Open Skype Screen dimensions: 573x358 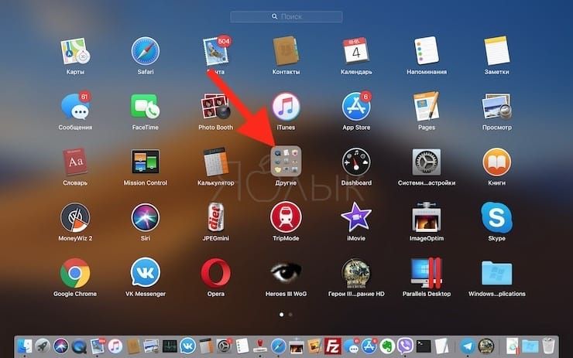pos(496,217)
